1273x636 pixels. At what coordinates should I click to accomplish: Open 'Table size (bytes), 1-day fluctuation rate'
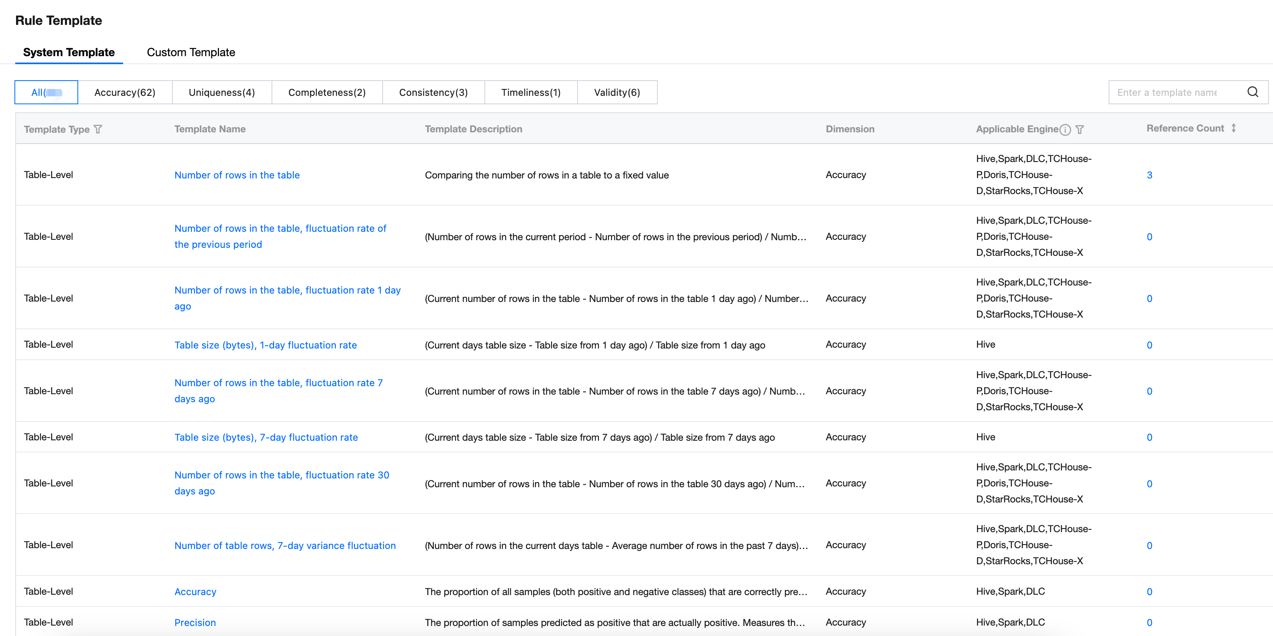266,345
